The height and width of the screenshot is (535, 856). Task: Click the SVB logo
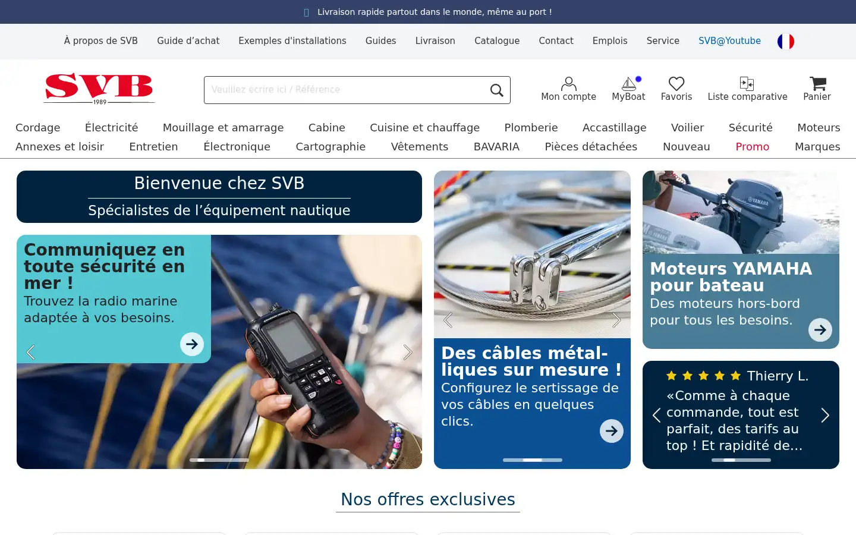[99, 89]
